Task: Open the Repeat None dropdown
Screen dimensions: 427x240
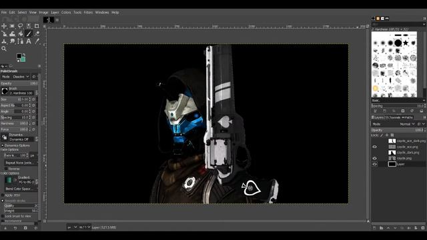Action: [x=21, y=163]
